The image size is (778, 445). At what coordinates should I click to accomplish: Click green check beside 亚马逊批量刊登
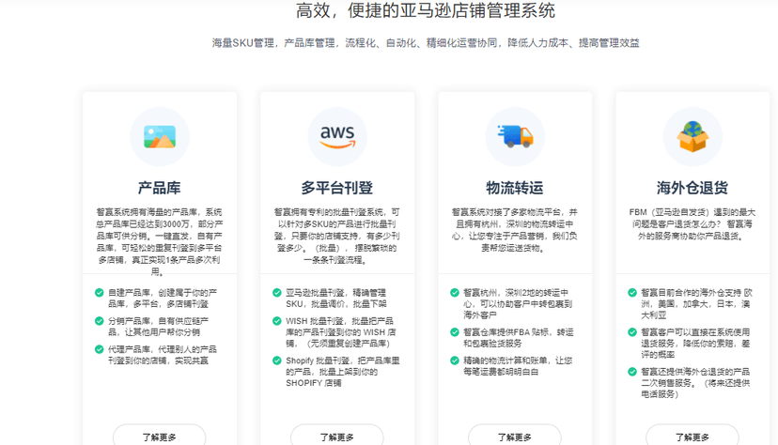(277, 292)
